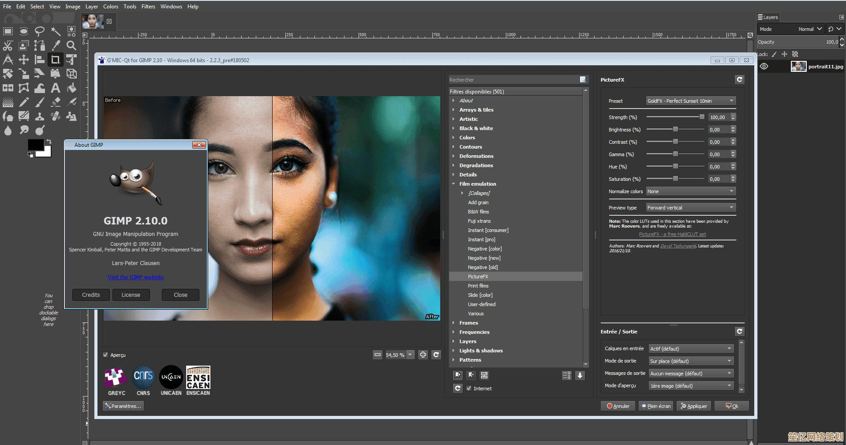Click the refresh filters icon beside Internet
Image resolution: width=846 pixels, height=445 pixels.
click(x=458, y=388)
